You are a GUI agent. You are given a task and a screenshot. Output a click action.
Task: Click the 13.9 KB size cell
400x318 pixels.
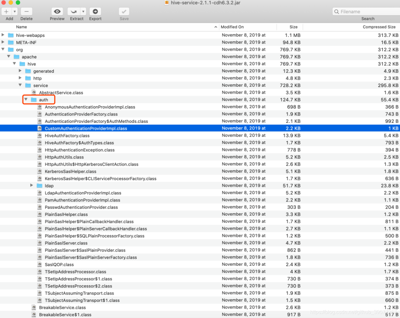[292, 135]
